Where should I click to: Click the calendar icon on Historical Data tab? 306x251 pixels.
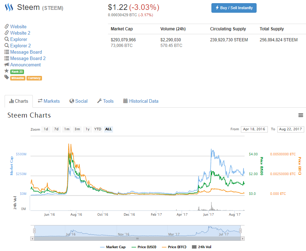125,101
